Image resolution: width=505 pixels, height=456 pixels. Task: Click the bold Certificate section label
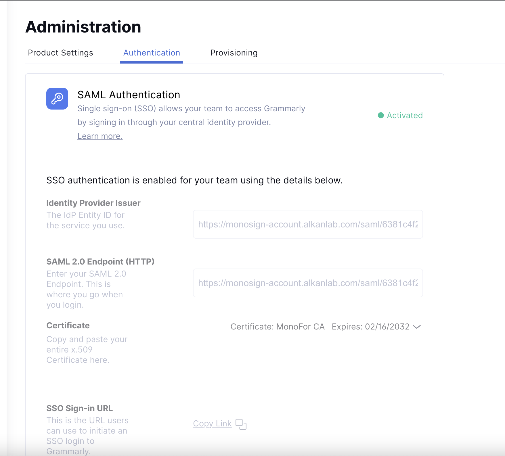click(x=68, y=325)
